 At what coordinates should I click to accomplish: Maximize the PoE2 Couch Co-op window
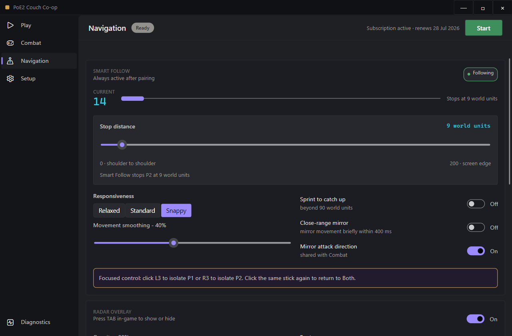(x=483, y=8)
